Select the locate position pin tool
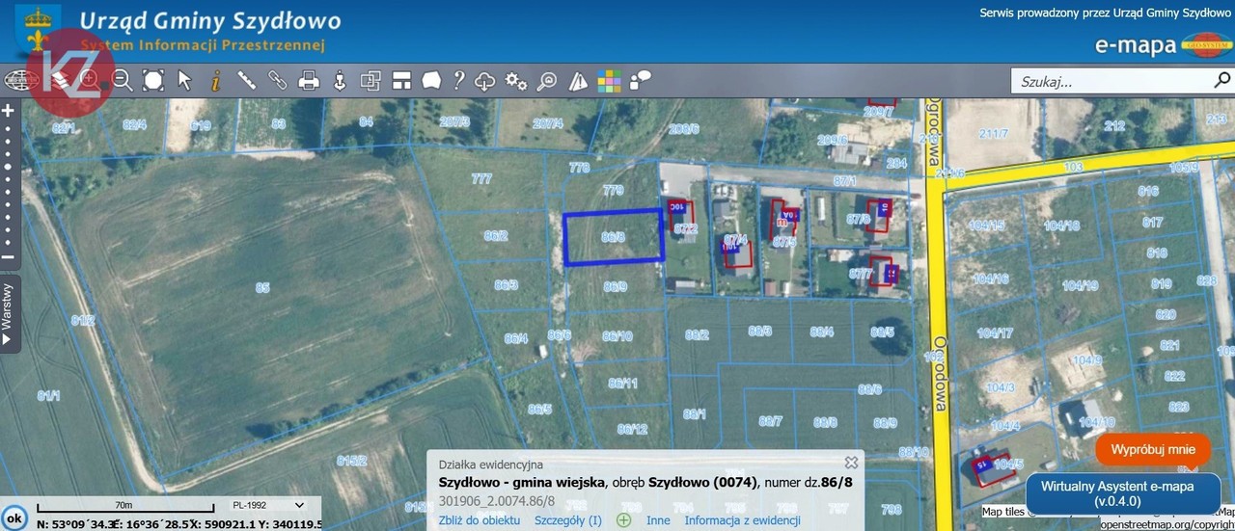1235x531 pixels. [340, 80]
